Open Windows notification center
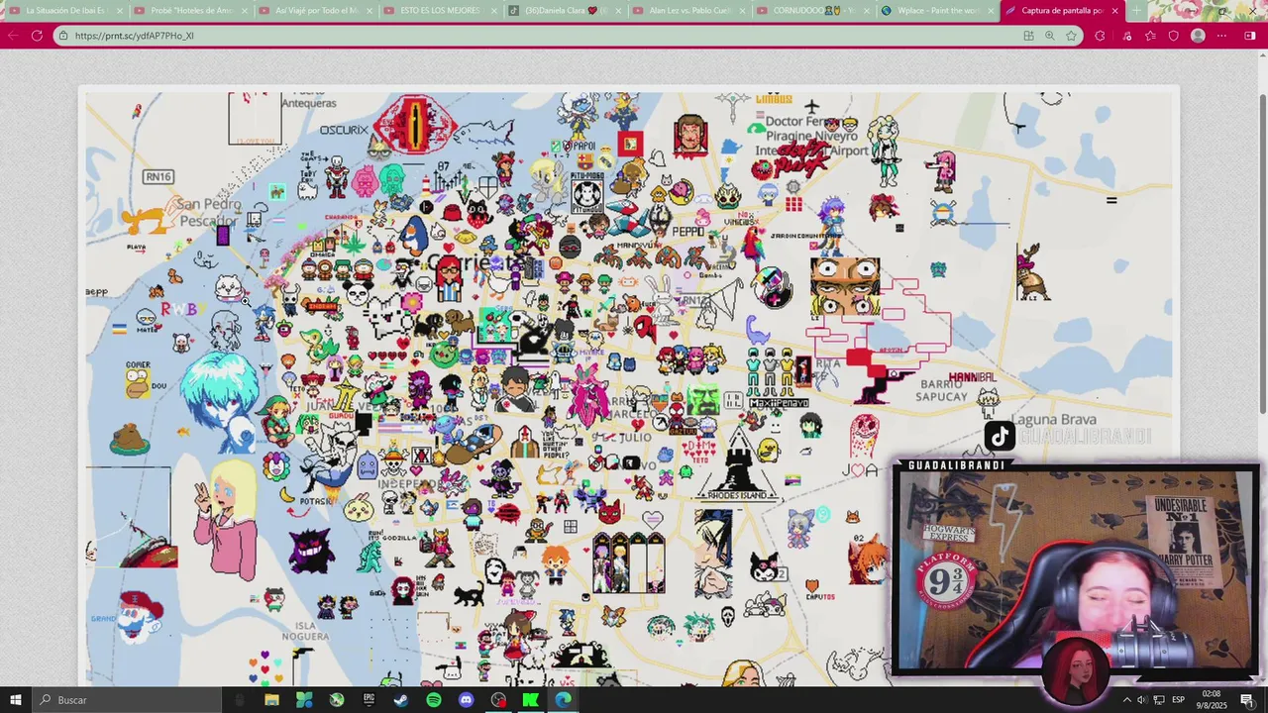Screen dimensions: 1268x713 tap(1247, 700)
